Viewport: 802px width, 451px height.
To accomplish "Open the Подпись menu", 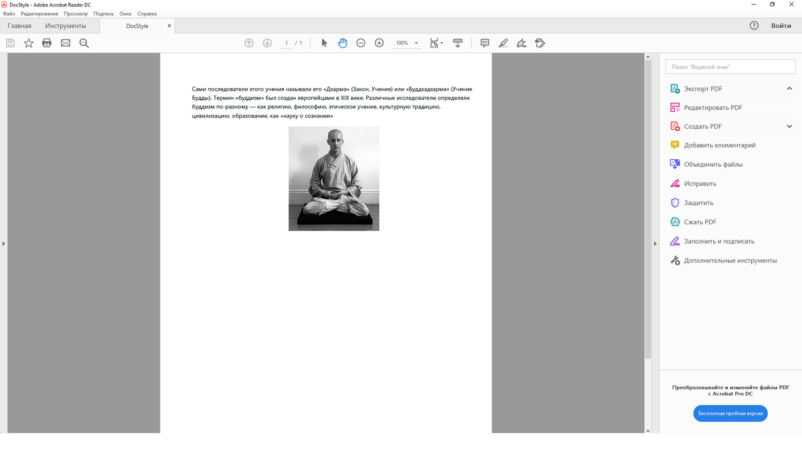I will pos(104,14).
